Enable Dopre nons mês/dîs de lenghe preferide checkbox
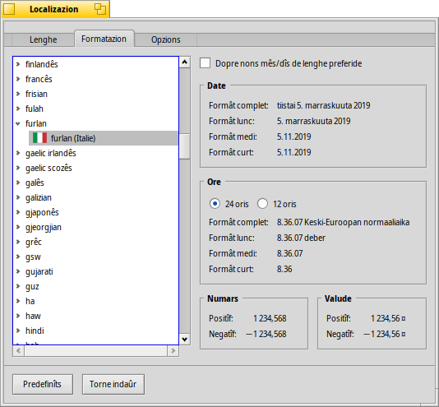The image size is (439, 407). click(x=206, y=63)
